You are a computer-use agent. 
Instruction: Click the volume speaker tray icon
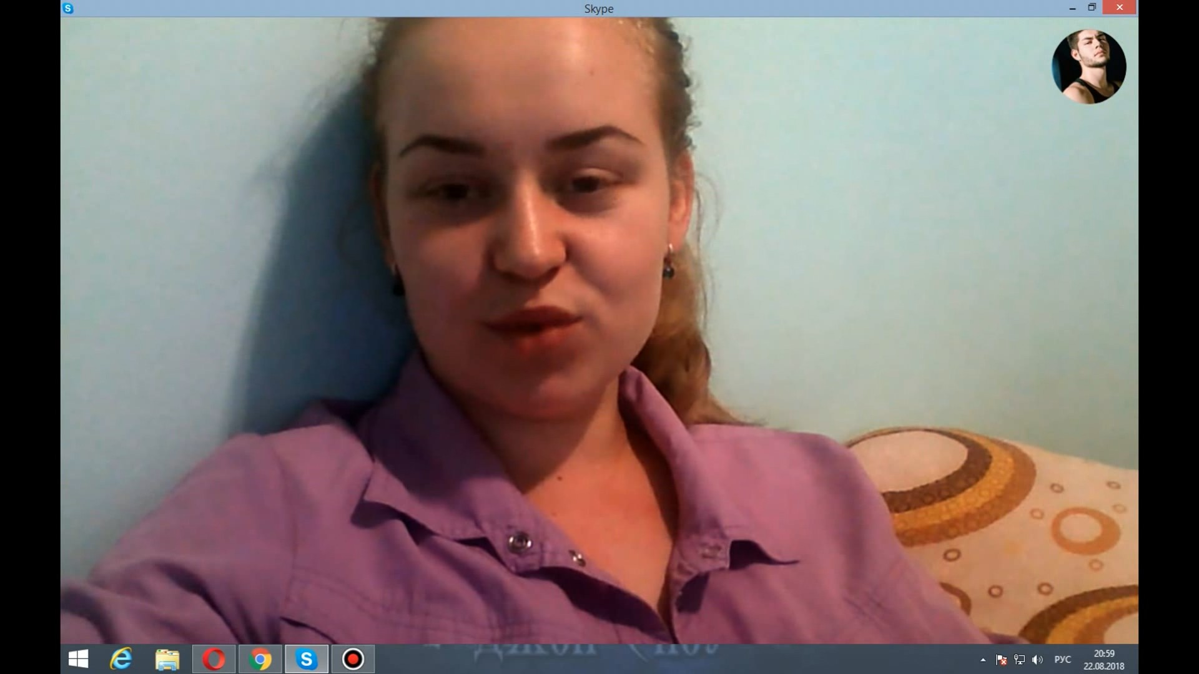pos(1037,660)
